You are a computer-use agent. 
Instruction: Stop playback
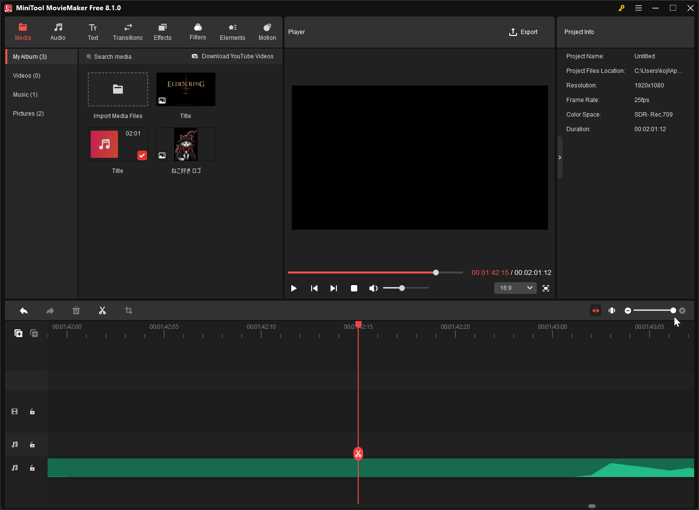pos(354,289)
